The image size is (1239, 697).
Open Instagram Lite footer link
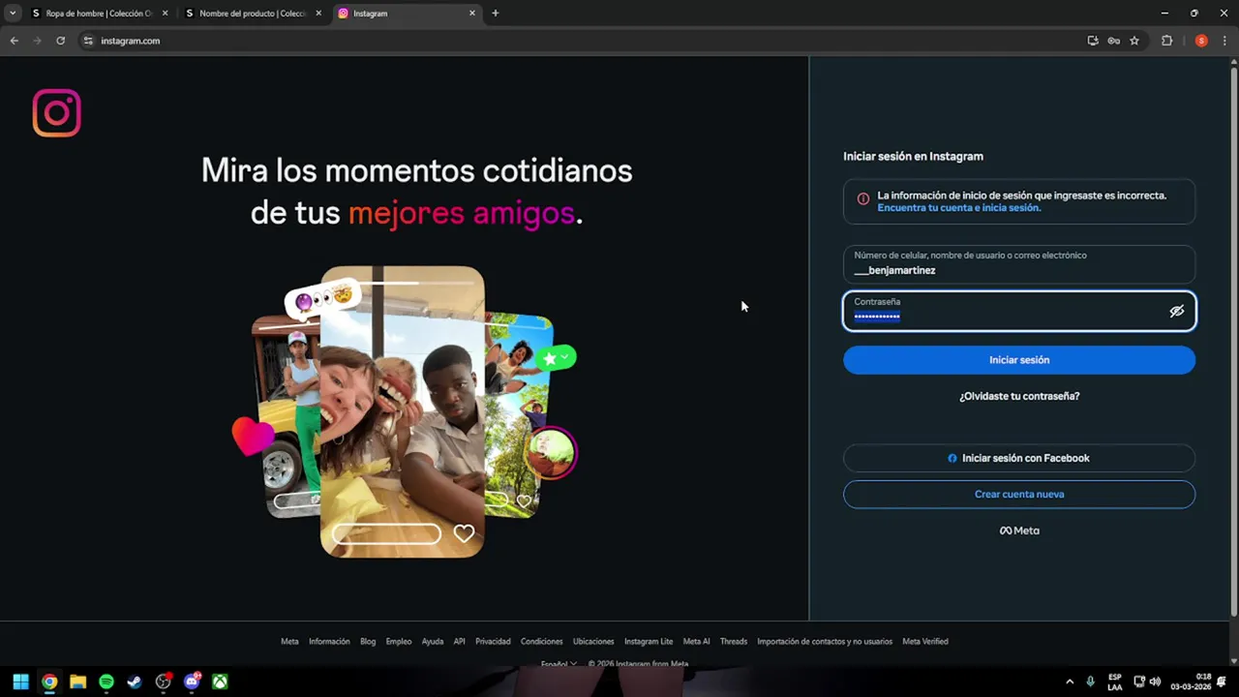[649, 642]
